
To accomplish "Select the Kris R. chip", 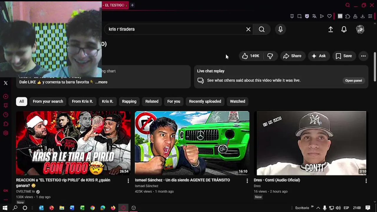I will coord(108,101).
